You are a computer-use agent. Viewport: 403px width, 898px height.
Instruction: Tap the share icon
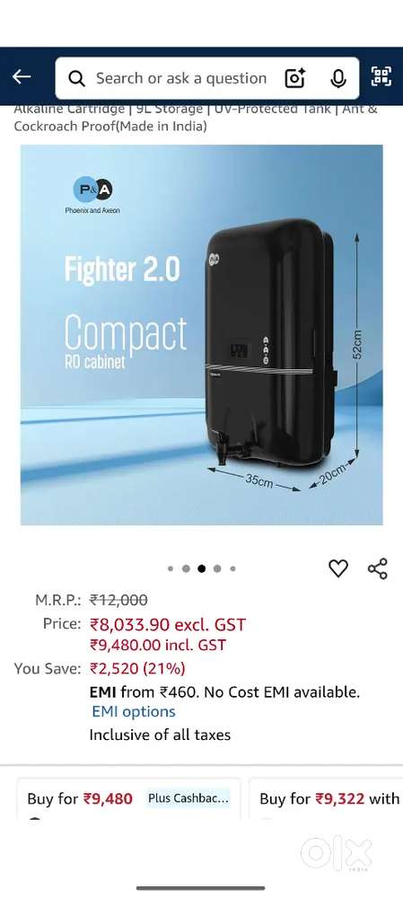pyautogui.click(x=378, y=568)
